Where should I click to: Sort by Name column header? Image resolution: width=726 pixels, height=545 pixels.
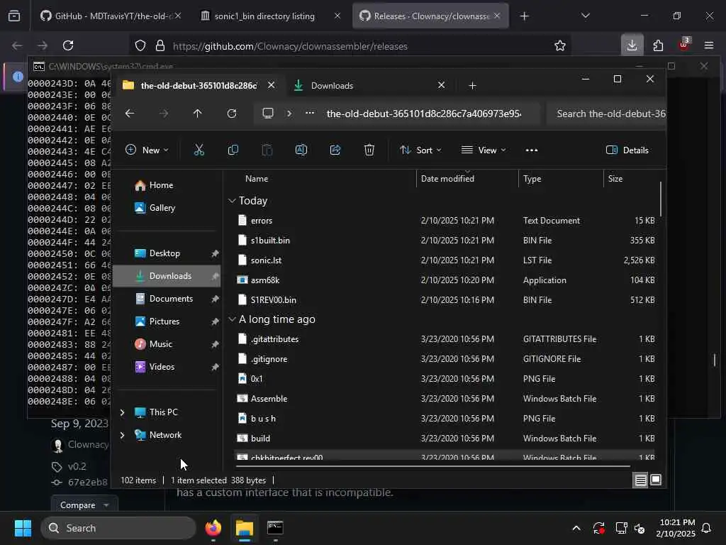[324, 178]
